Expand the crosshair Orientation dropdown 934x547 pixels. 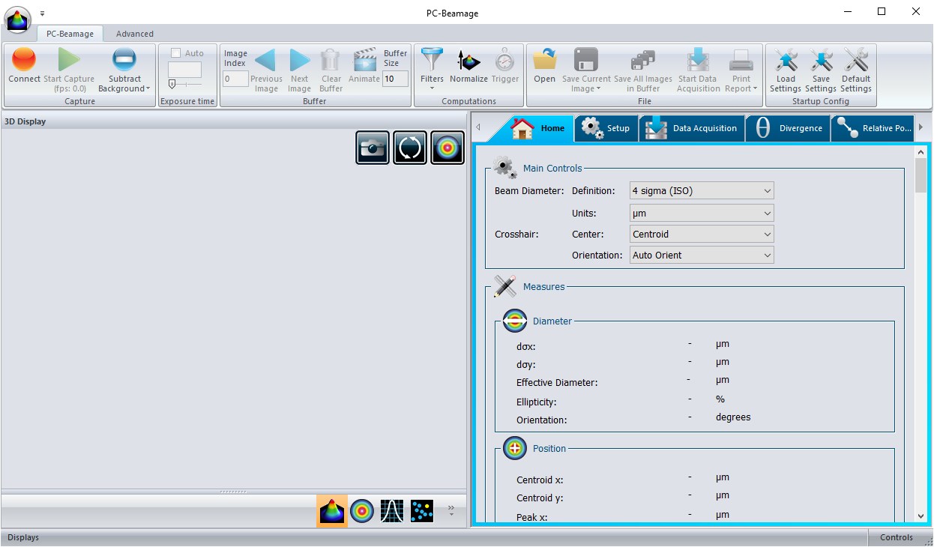click(x=702, y=256)
